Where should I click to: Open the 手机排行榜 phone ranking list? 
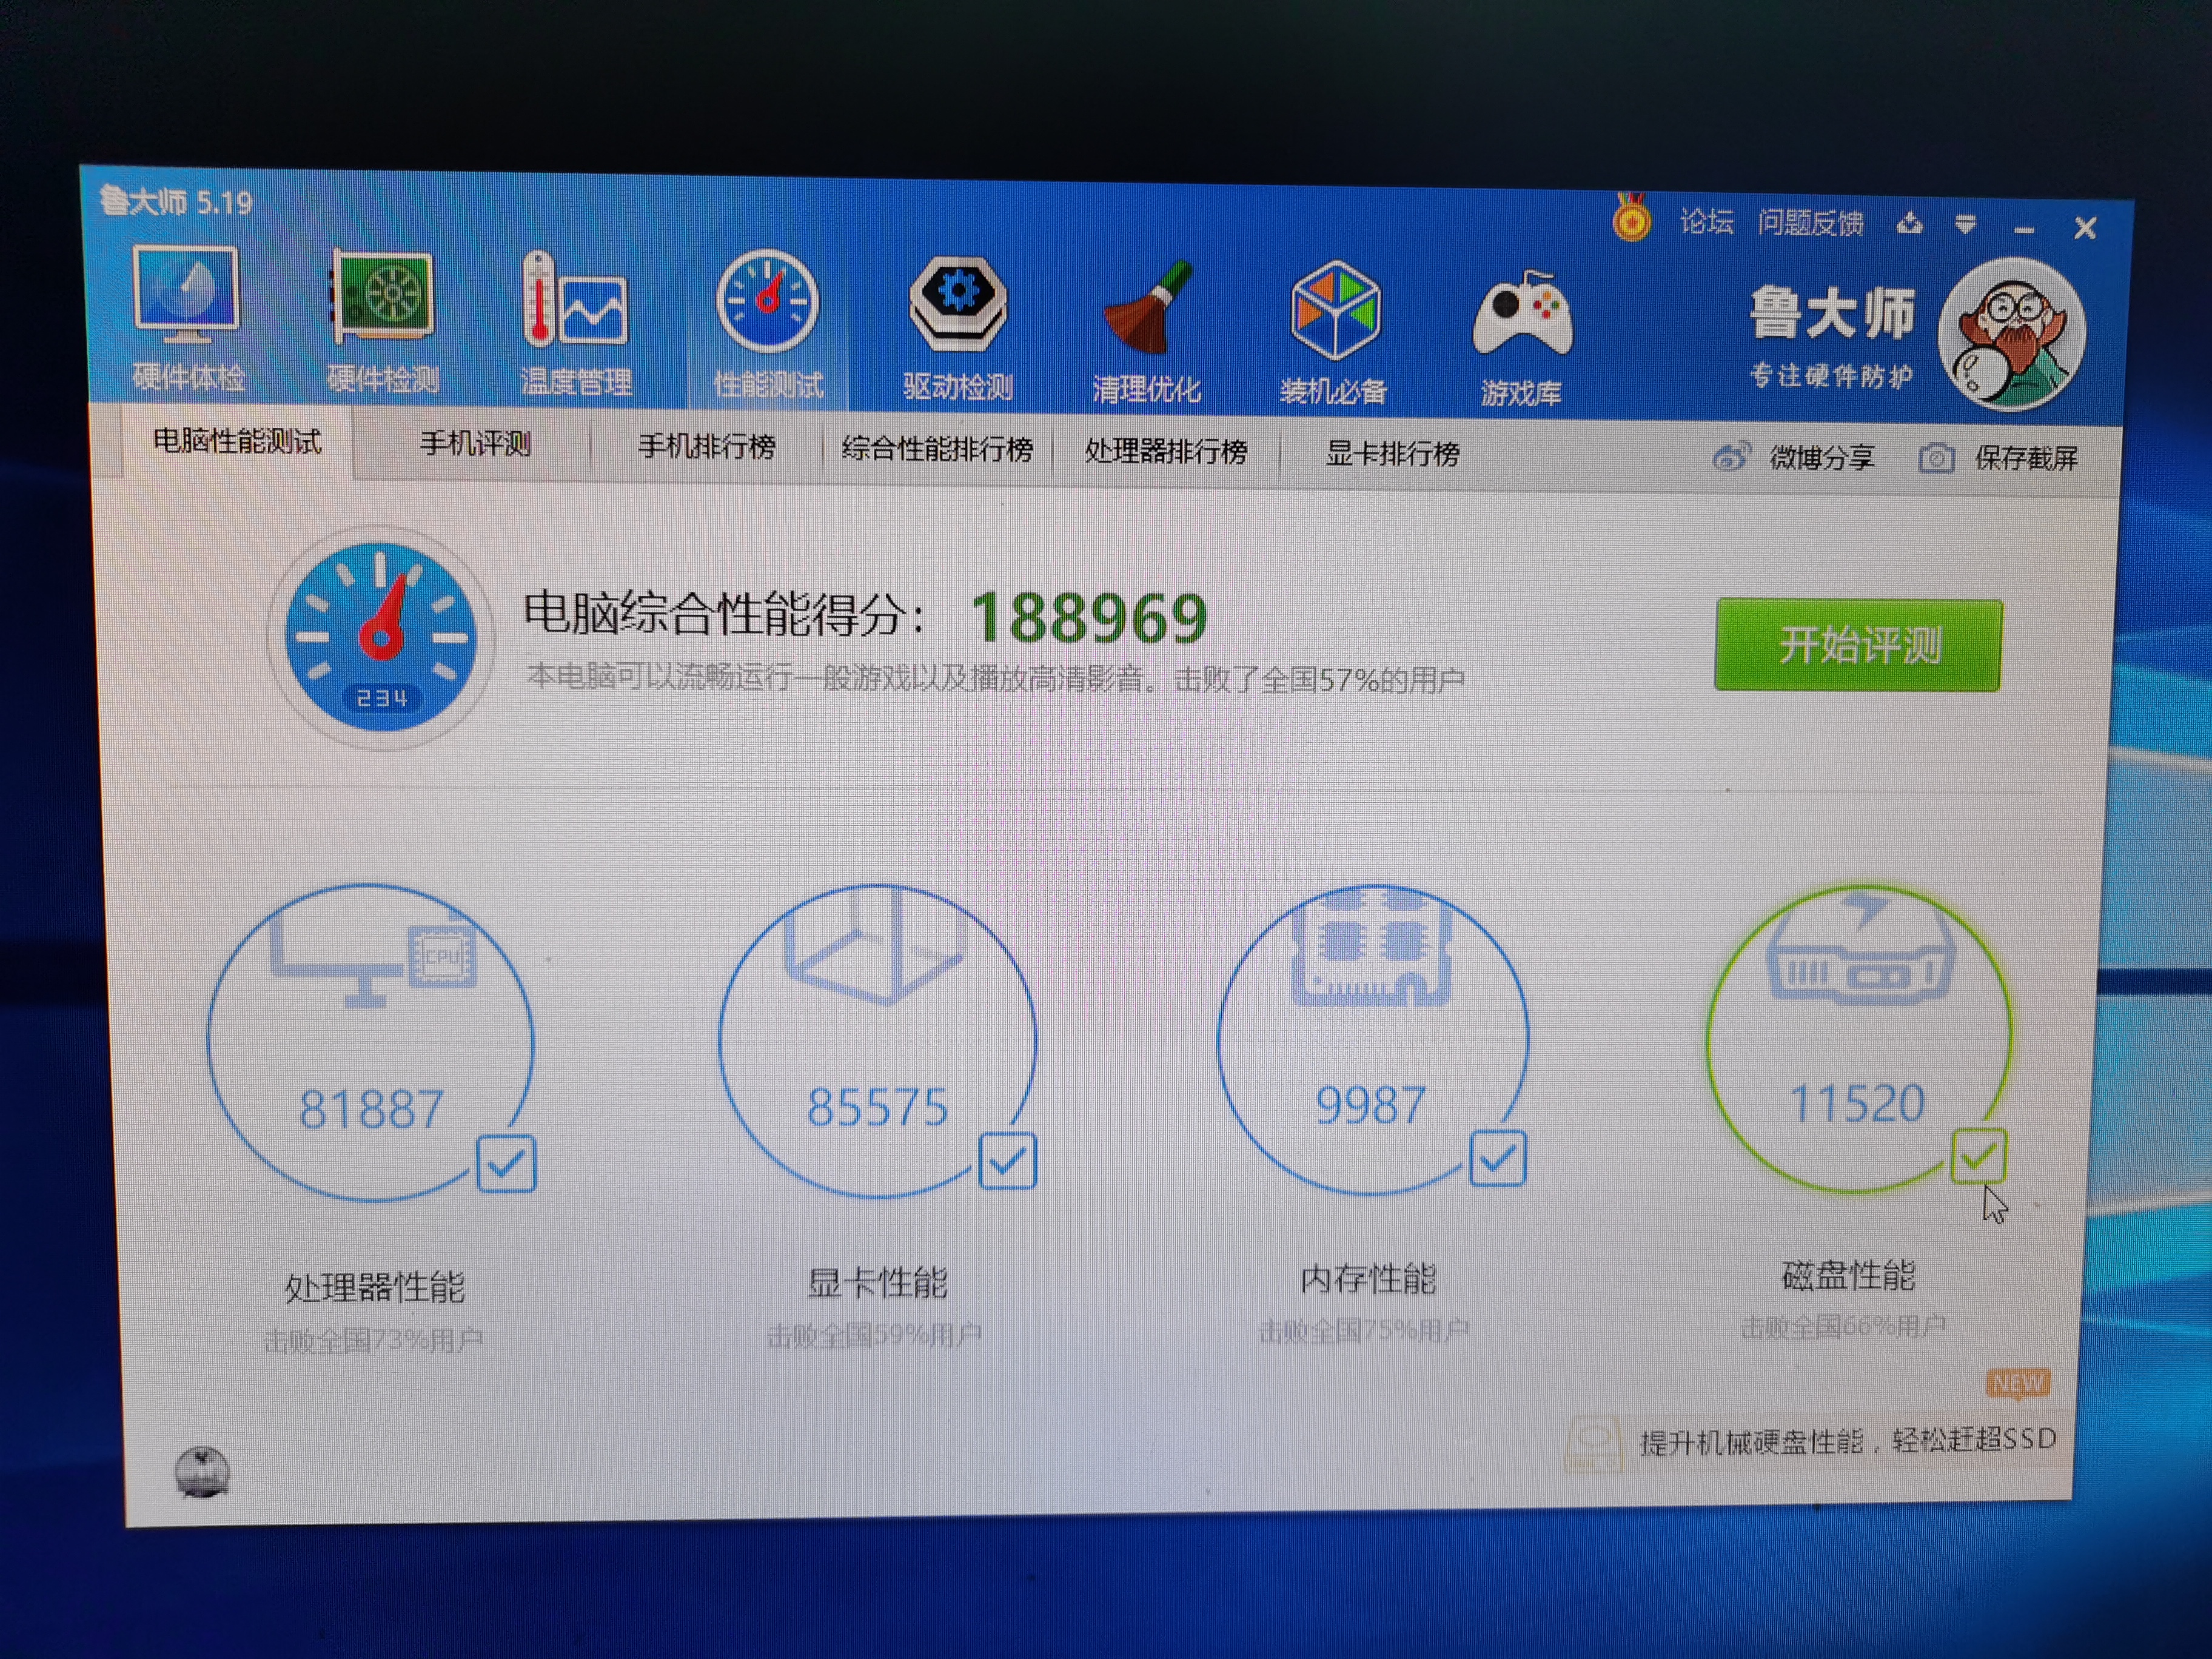coord(712,447)
